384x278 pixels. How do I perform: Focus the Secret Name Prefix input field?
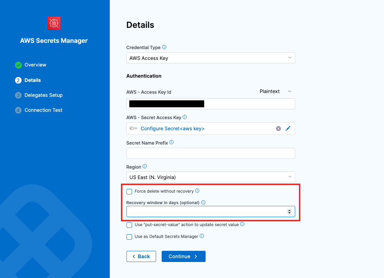(x=210, y=153)
